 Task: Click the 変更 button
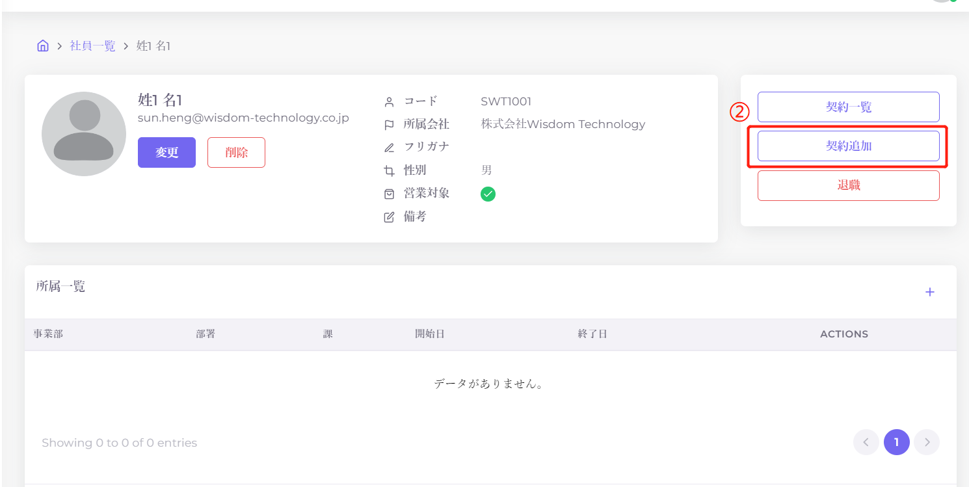point(166,153)
